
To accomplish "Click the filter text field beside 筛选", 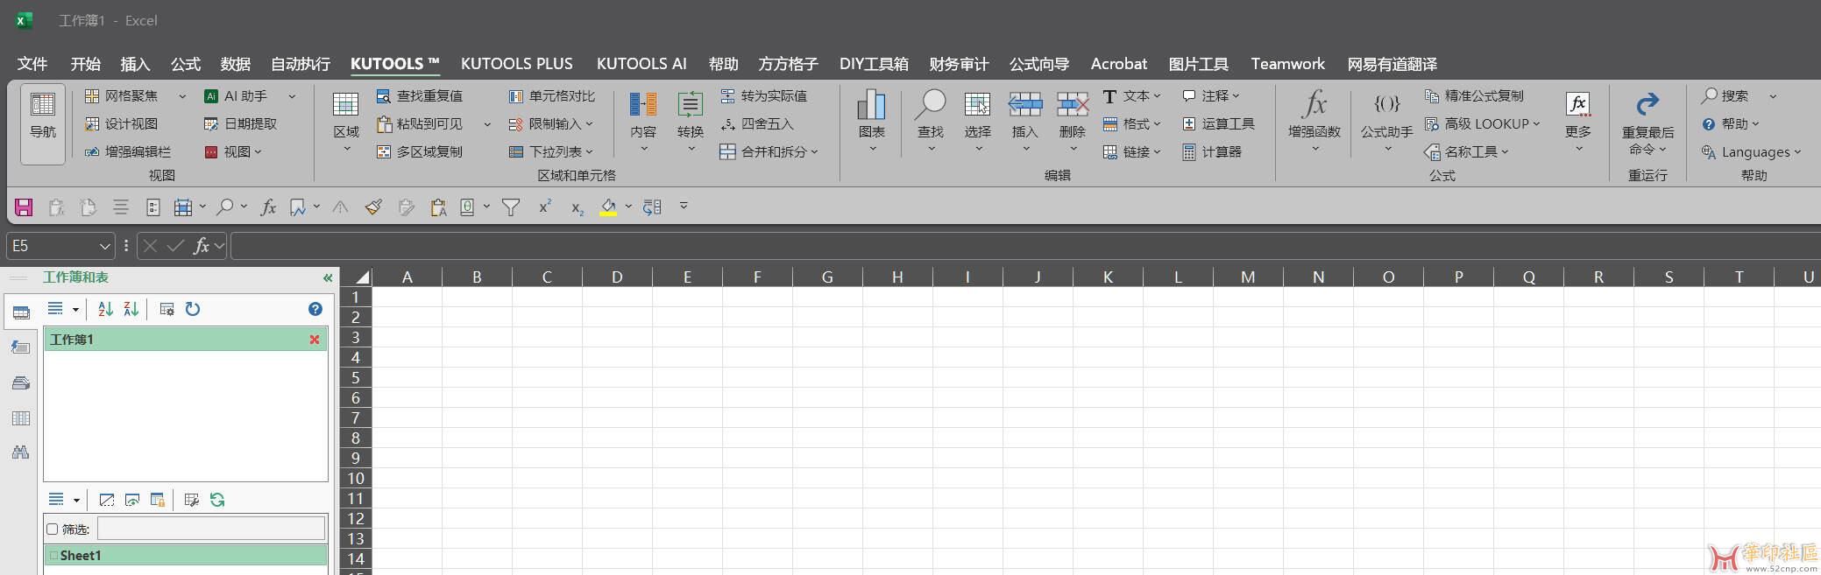I will [210, 529].
